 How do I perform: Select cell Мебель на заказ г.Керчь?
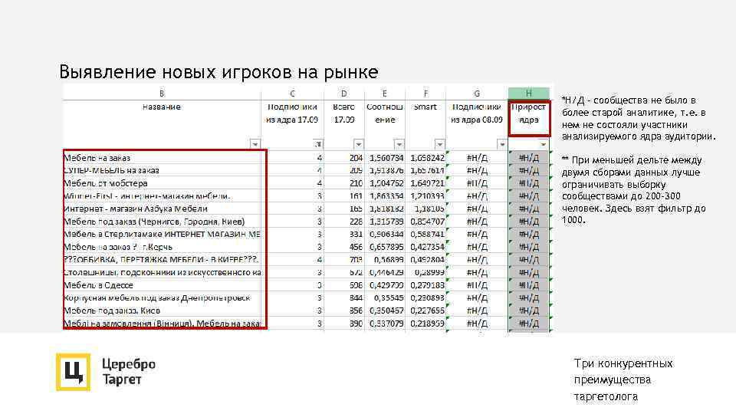162,246
